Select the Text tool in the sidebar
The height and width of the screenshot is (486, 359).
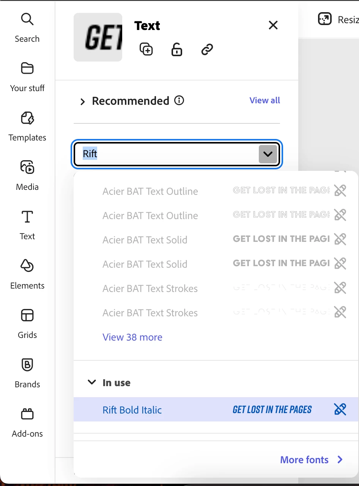click(27, 225)
